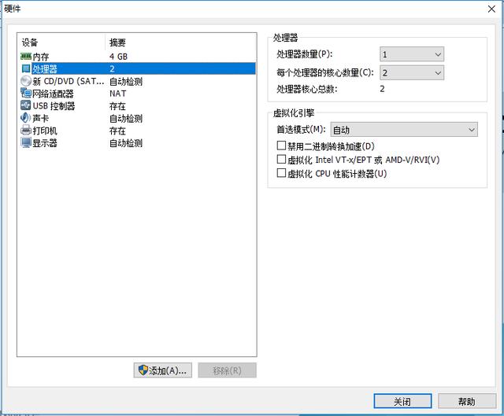Viewport: 504px width, 416px height.
Task: Select the display (显示器) monitor icon
Action: 26,142
